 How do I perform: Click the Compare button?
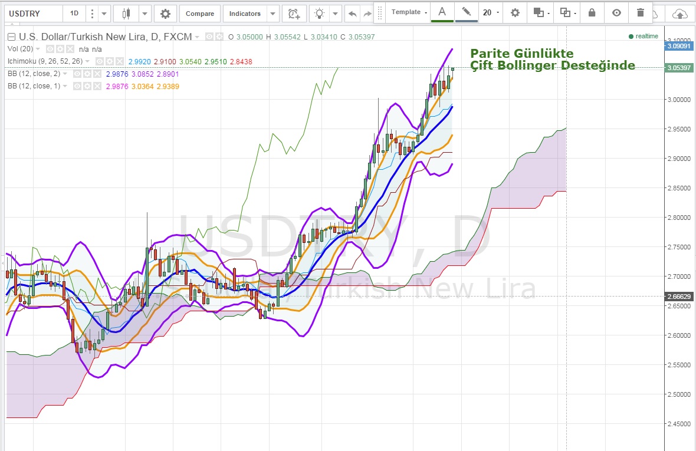(200, 14)
